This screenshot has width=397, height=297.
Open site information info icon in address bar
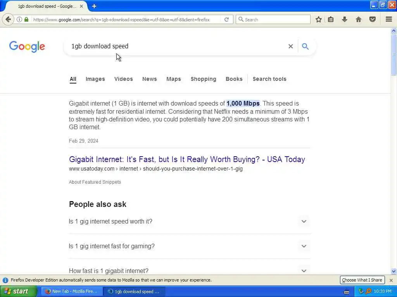tap(19, 19)
